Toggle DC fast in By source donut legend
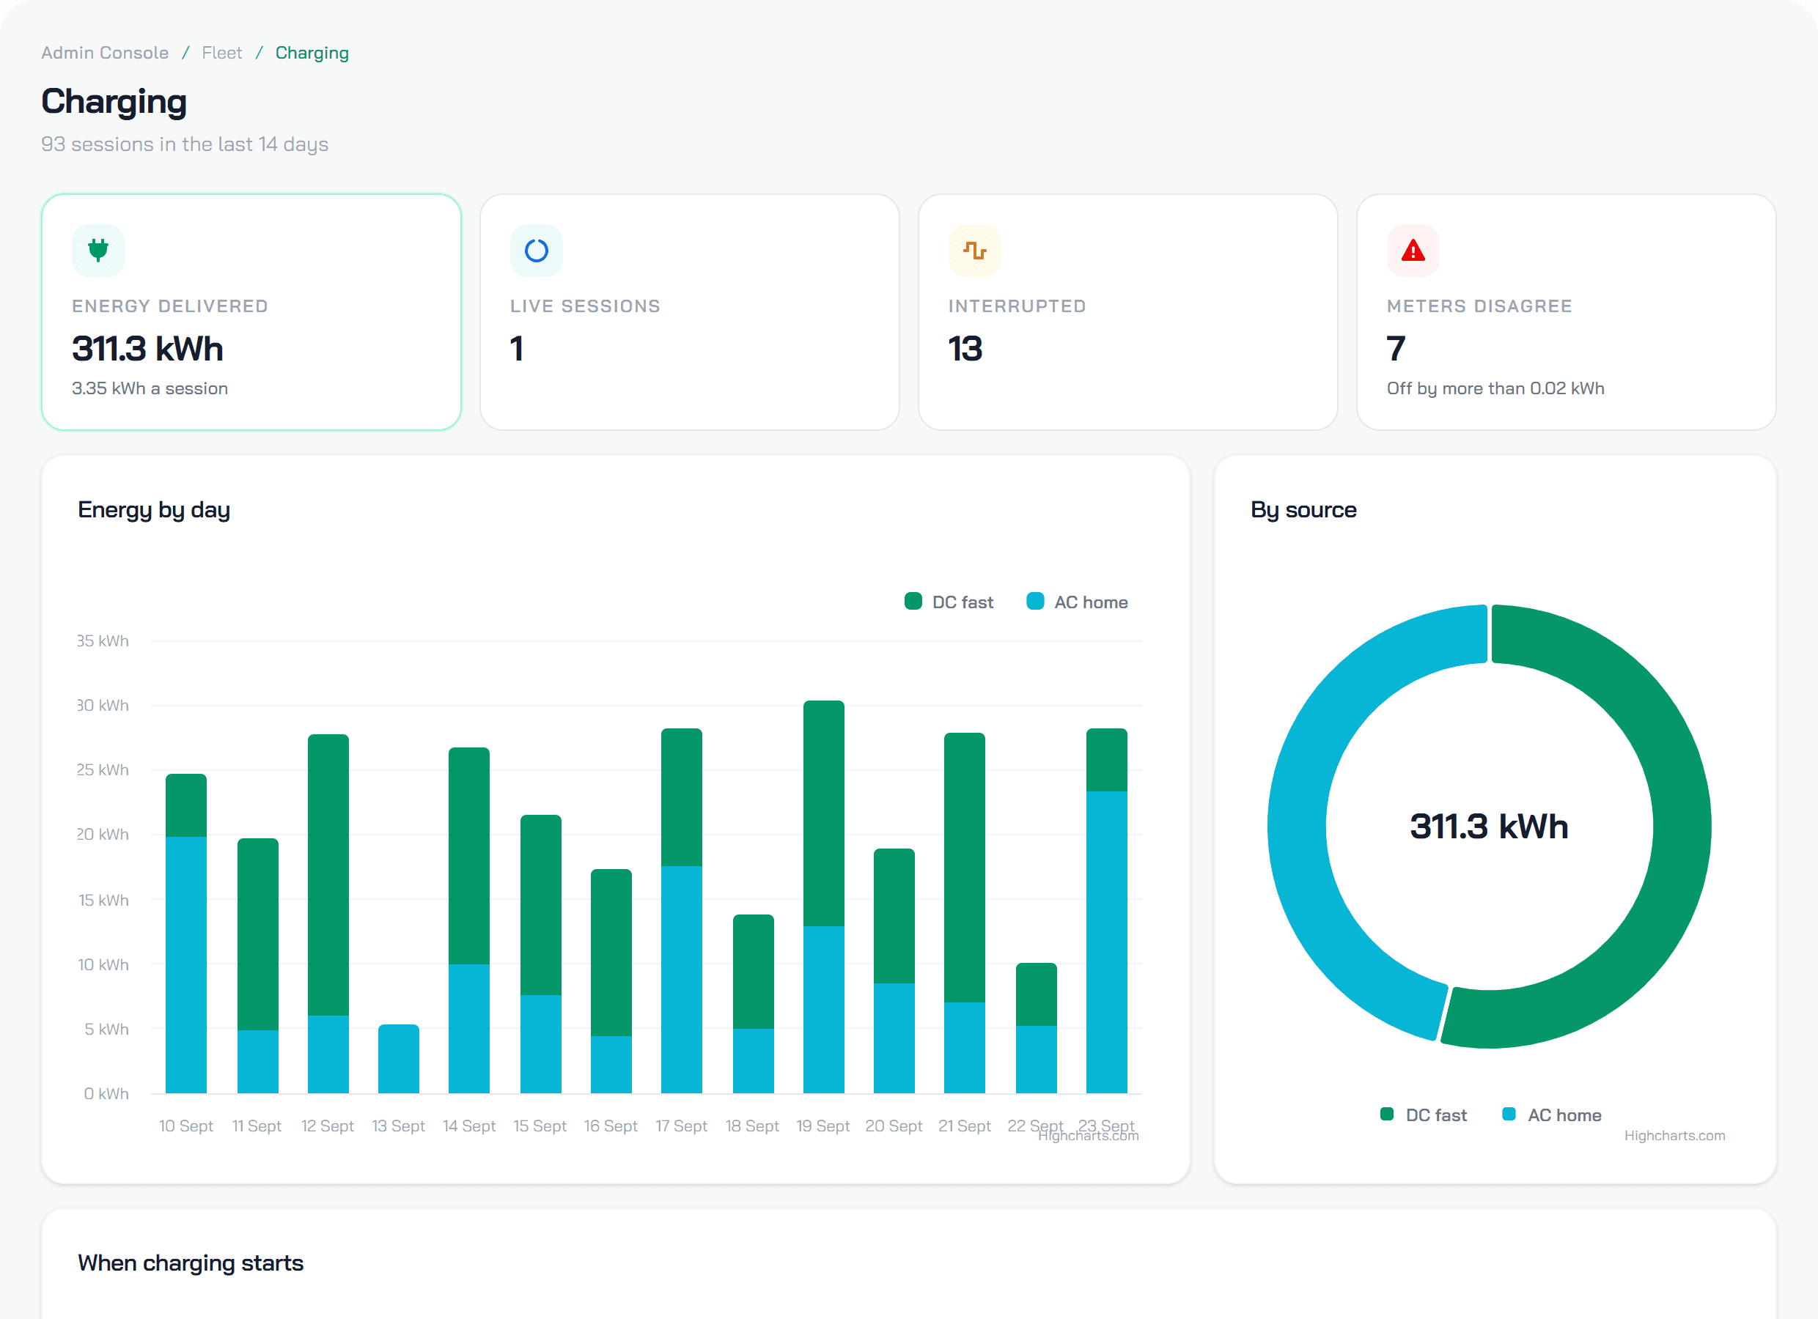Image resolution: width=1818 pixels, height=1319 pixels. pos(1424,1115)
